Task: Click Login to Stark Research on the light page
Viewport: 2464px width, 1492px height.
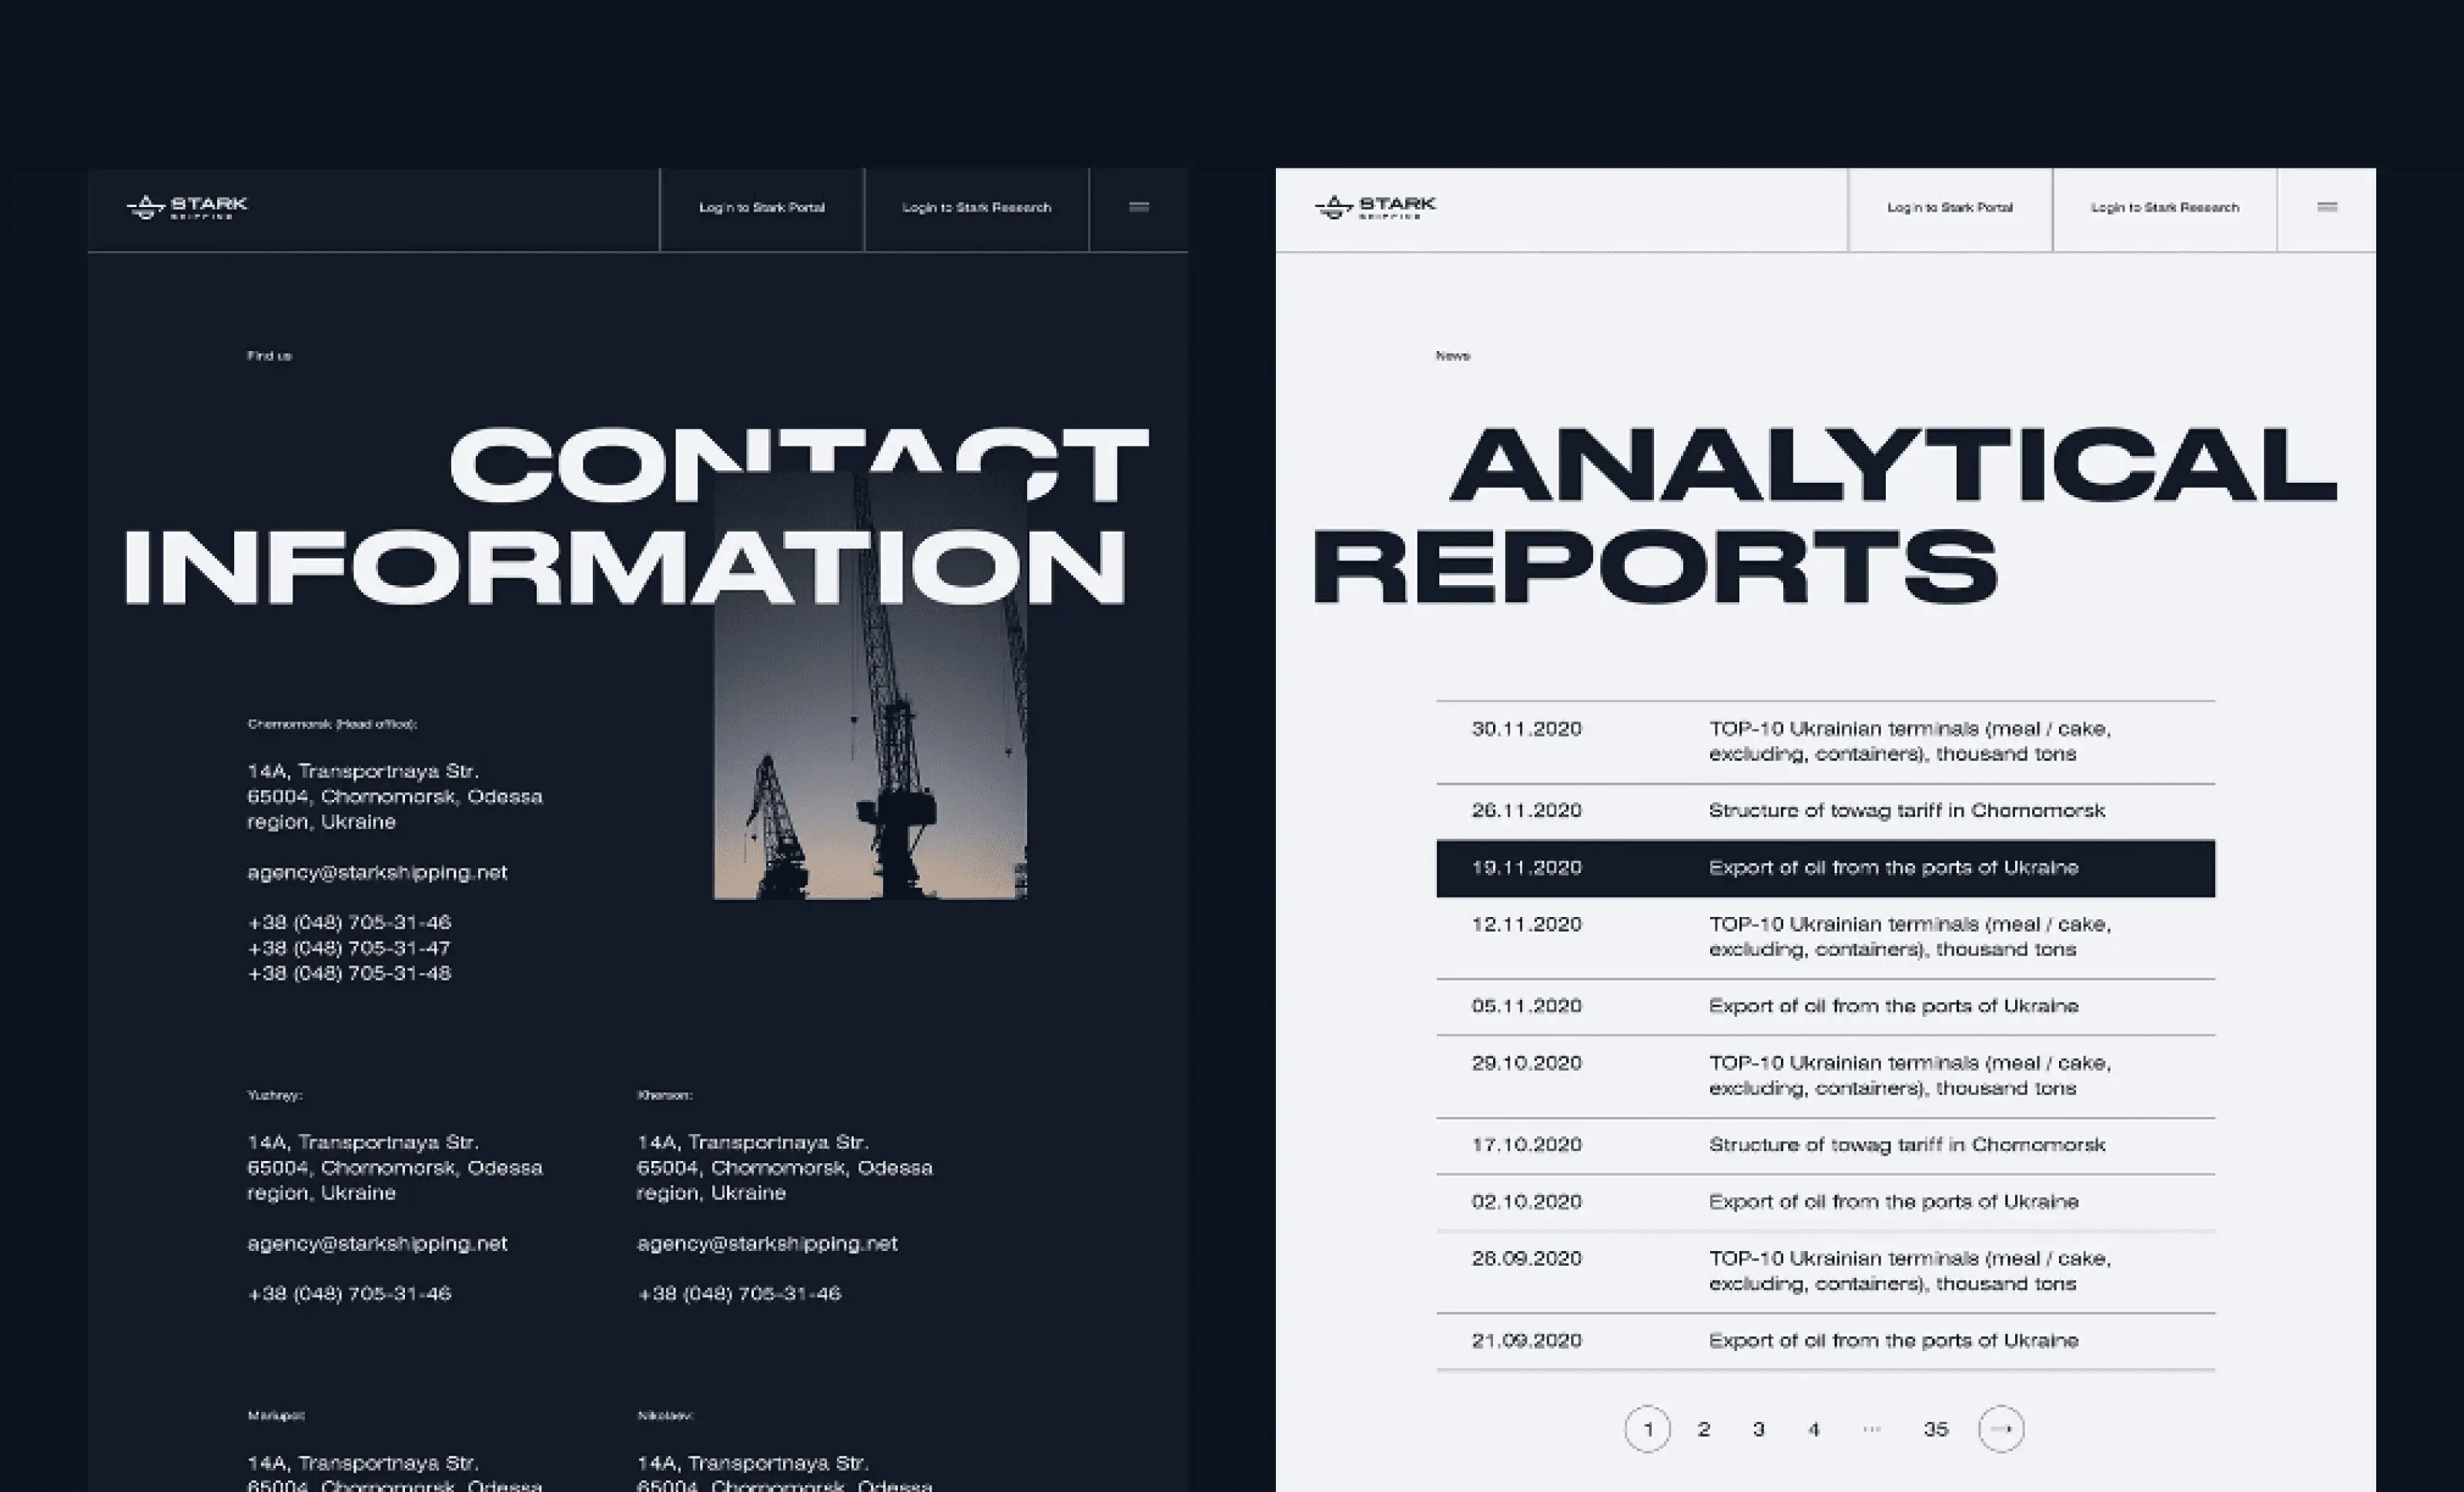Action: pyautogui.click(x=2164, y=208)
